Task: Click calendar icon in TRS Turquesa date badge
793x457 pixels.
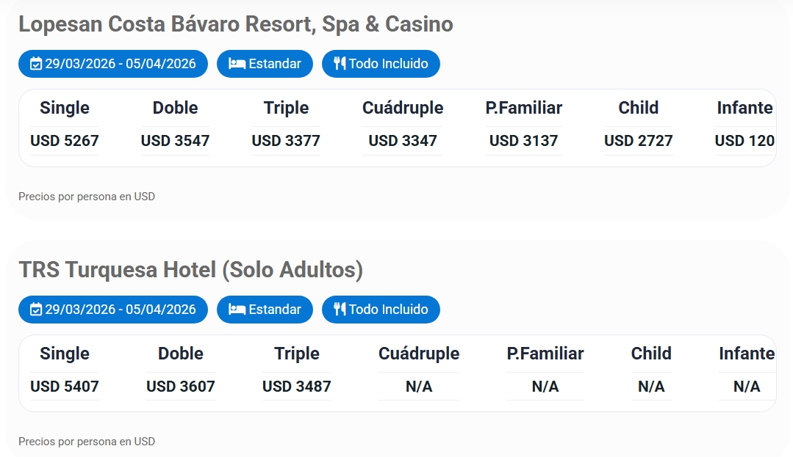Action: click(x=36, y=310)
